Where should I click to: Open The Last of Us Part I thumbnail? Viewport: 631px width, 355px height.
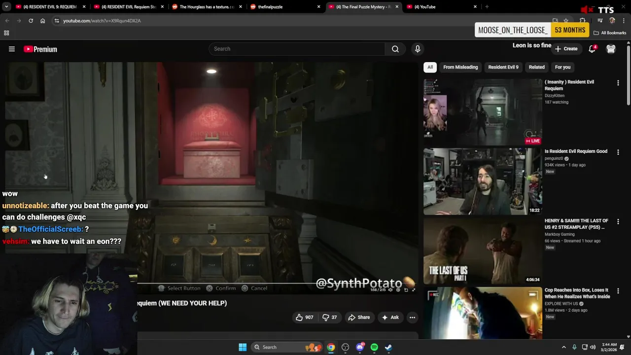[x=483, y=251]
